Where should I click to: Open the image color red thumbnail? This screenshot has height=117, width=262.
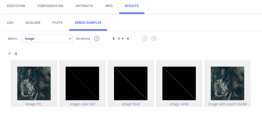(82, 83)
